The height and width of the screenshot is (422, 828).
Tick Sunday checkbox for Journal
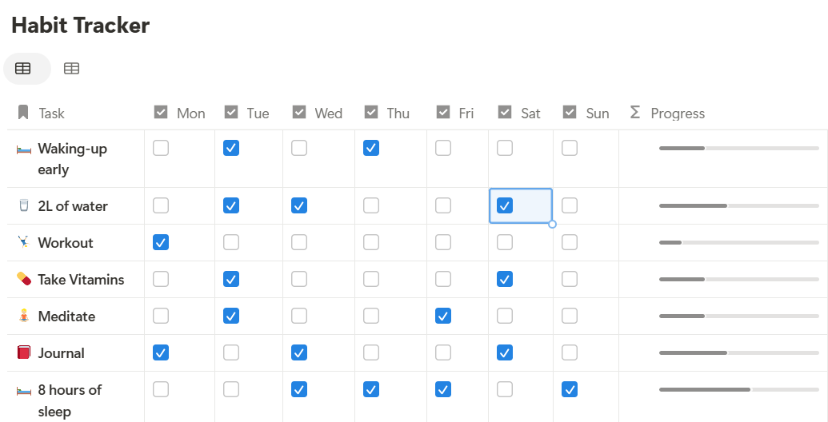[x=570, y=352]
